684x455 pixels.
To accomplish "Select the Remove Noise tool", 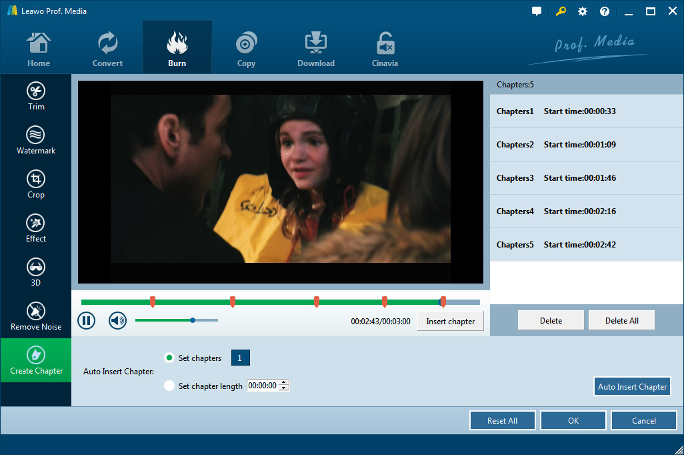I will 36,316.
